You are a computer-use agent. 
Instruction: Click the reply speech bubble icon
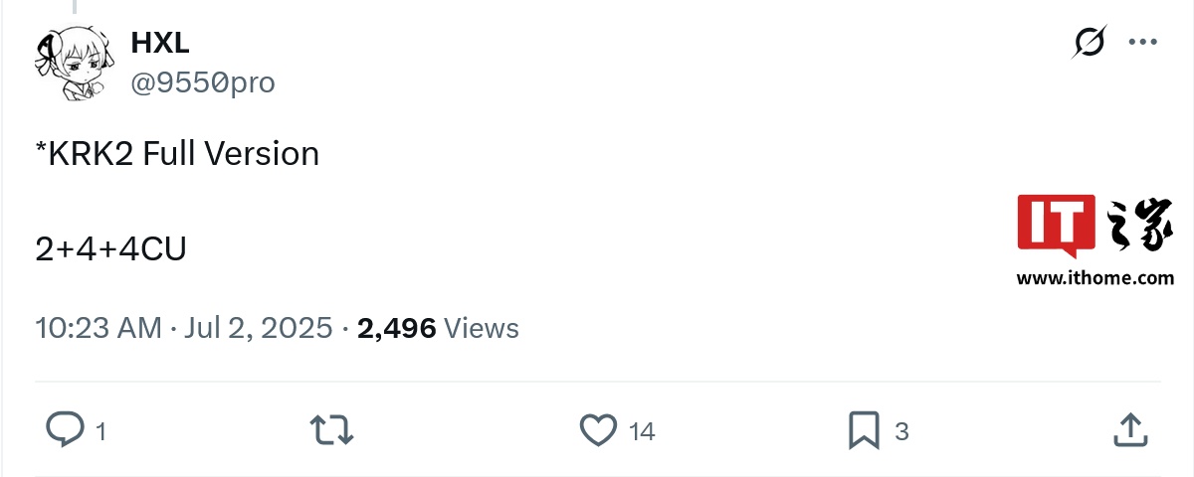[66, 430]
